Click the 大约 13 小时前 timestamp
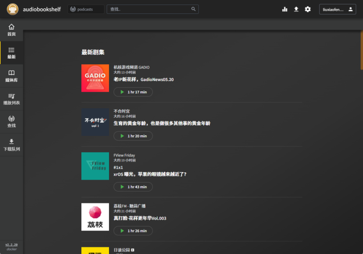This screenshot has width=363, height=254. tap(125, 72)
